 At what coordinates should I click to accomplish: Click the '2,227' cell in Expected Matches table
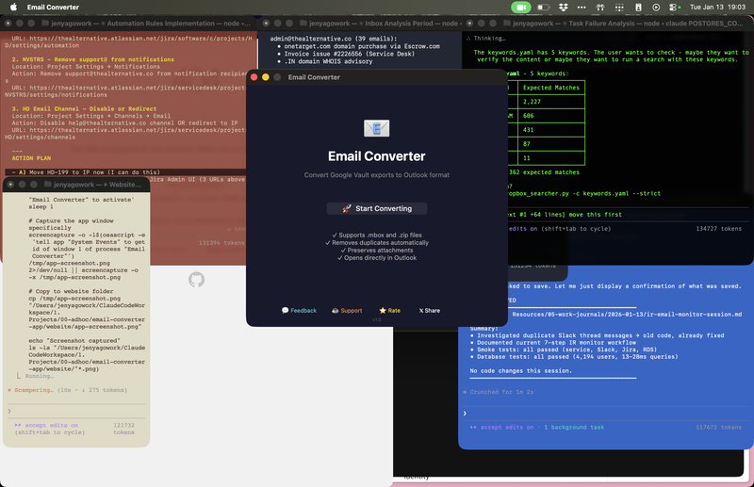551,102
